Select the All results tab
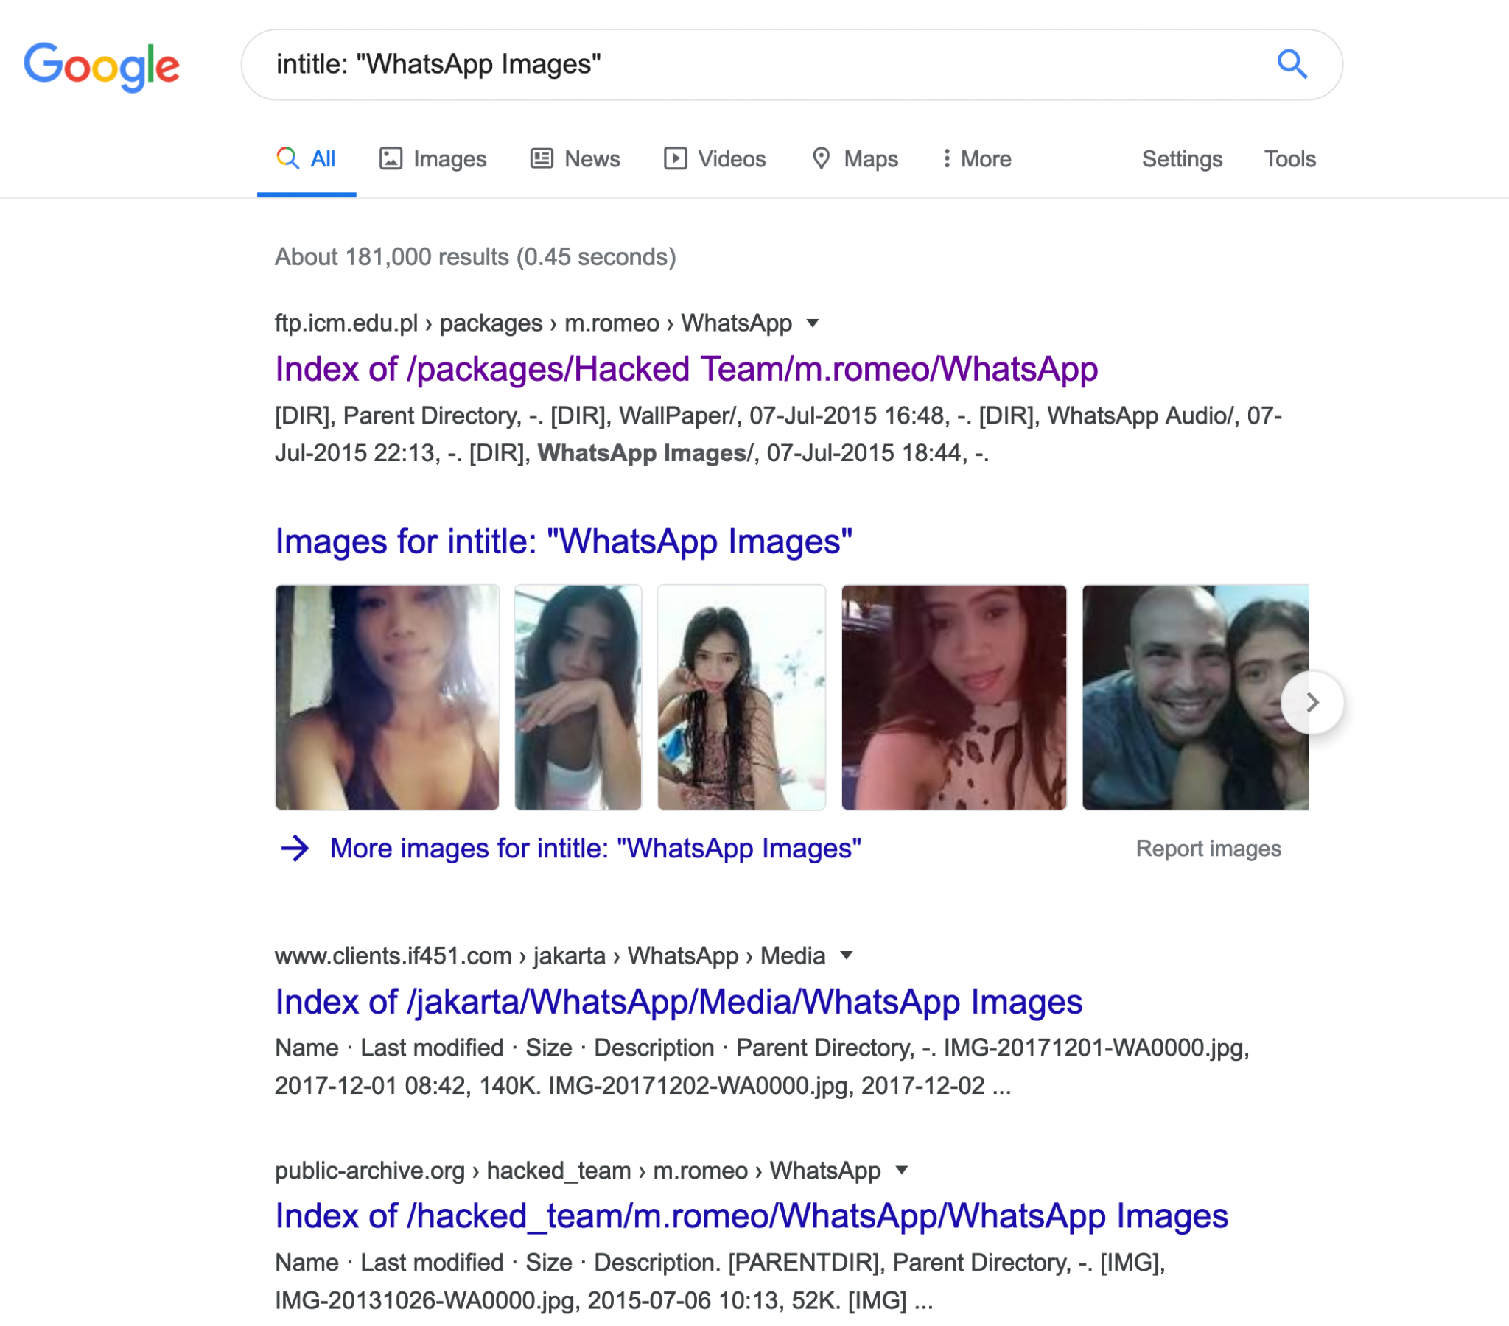 tap(307, 158)
